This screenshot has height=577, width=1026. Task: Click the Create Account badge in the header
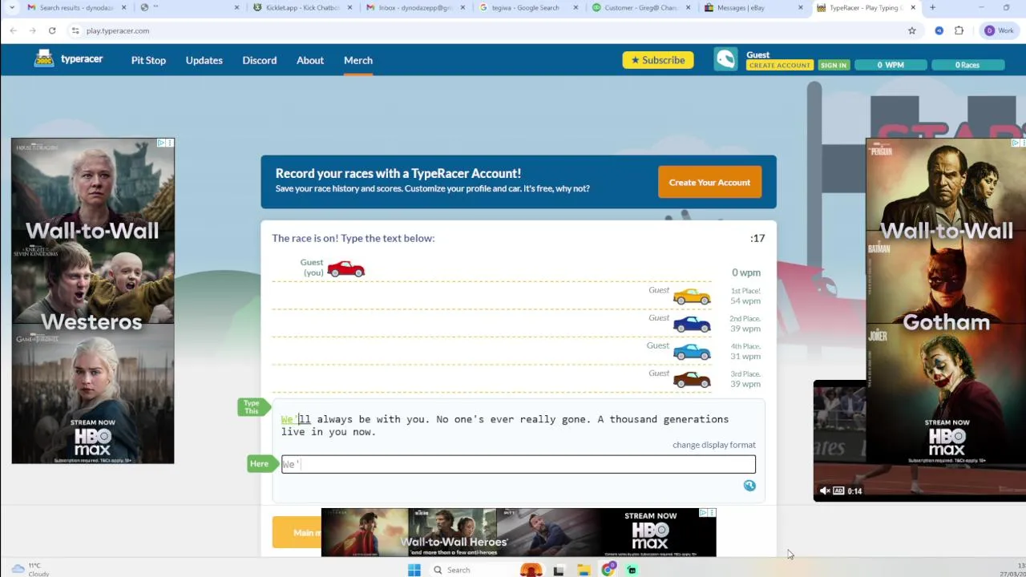(780, 65)
